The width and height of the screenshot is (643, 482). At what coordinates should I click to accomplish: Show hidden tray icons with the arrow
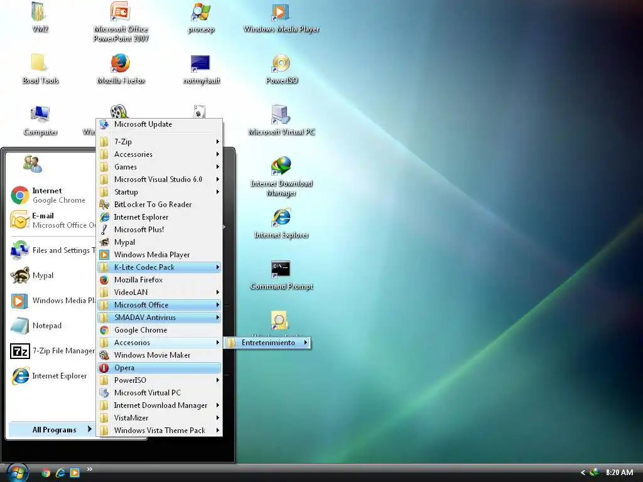point(583,473)
